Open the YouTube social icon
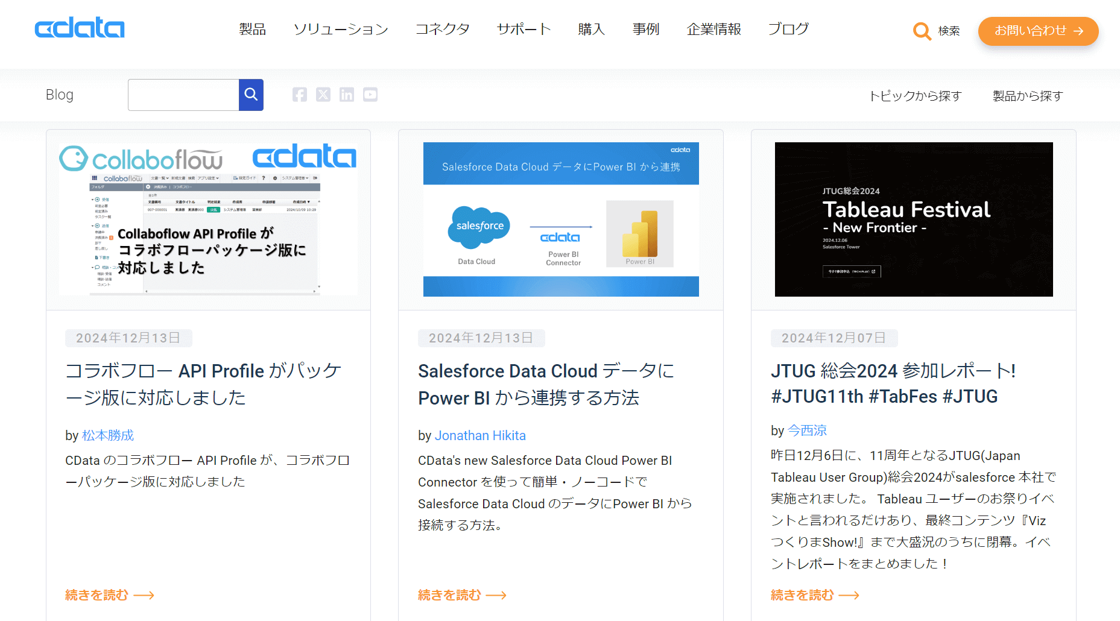The image size is (1120, 621). tap(370, 95)
